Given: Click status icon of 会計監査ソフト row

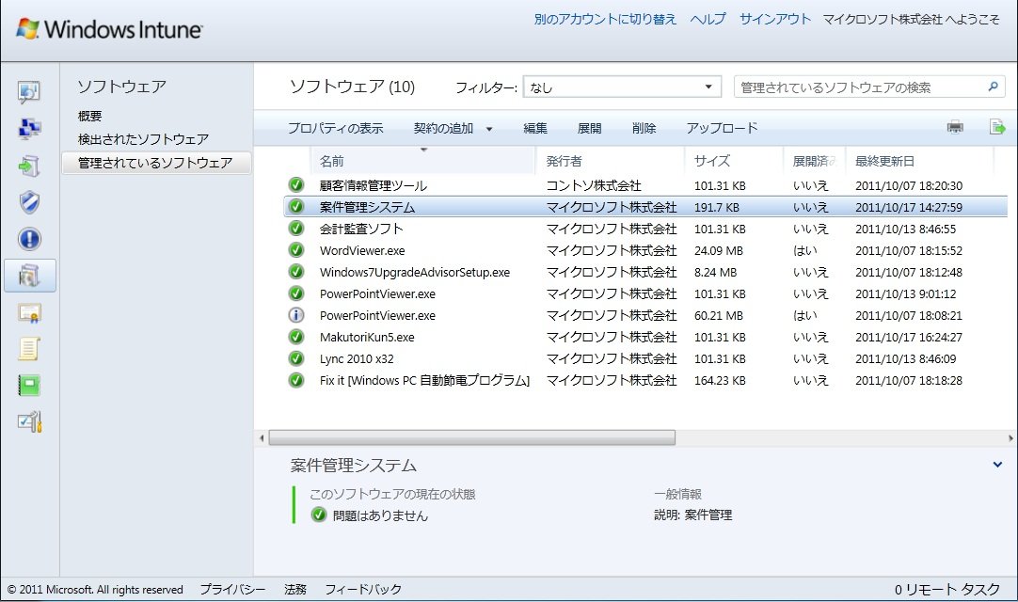Looking at the screenshot, I should pos(296,229).
